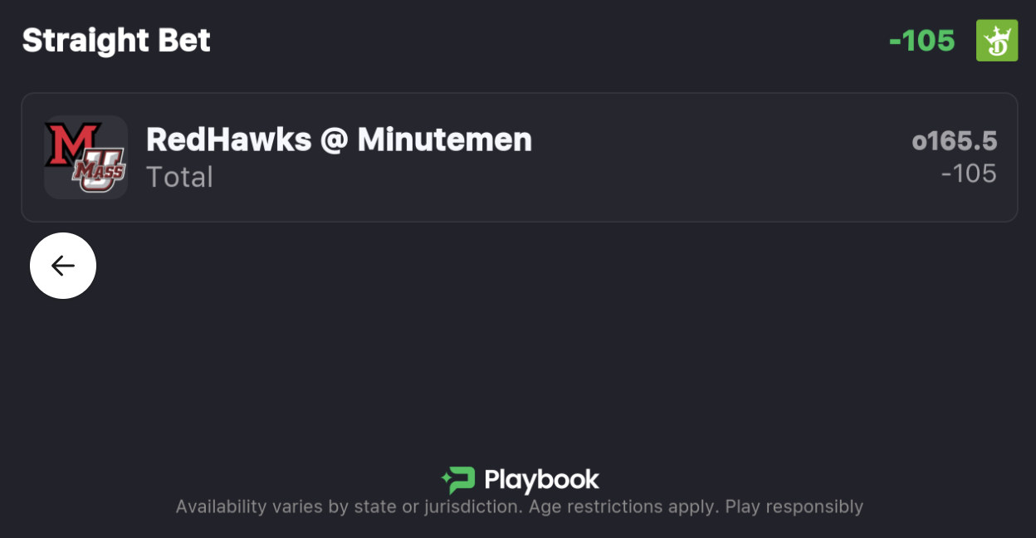Click the -105 odds in the card

tap(970, 174)
